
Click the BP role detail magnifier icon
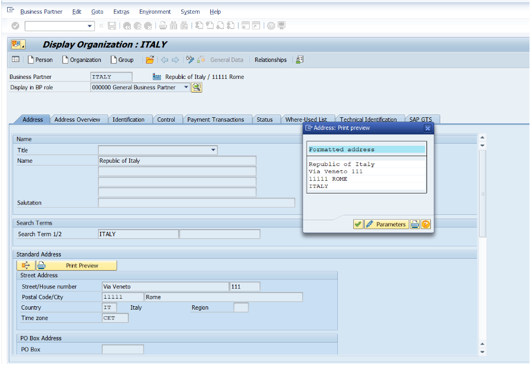pyautogui.click(x=197, y=88)
